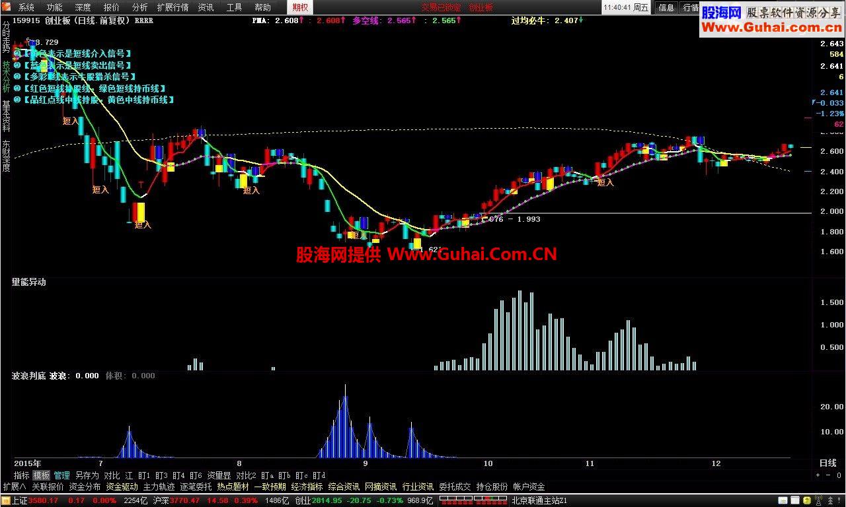
Task: Select the 盯c template
Action: coord(301,475)
